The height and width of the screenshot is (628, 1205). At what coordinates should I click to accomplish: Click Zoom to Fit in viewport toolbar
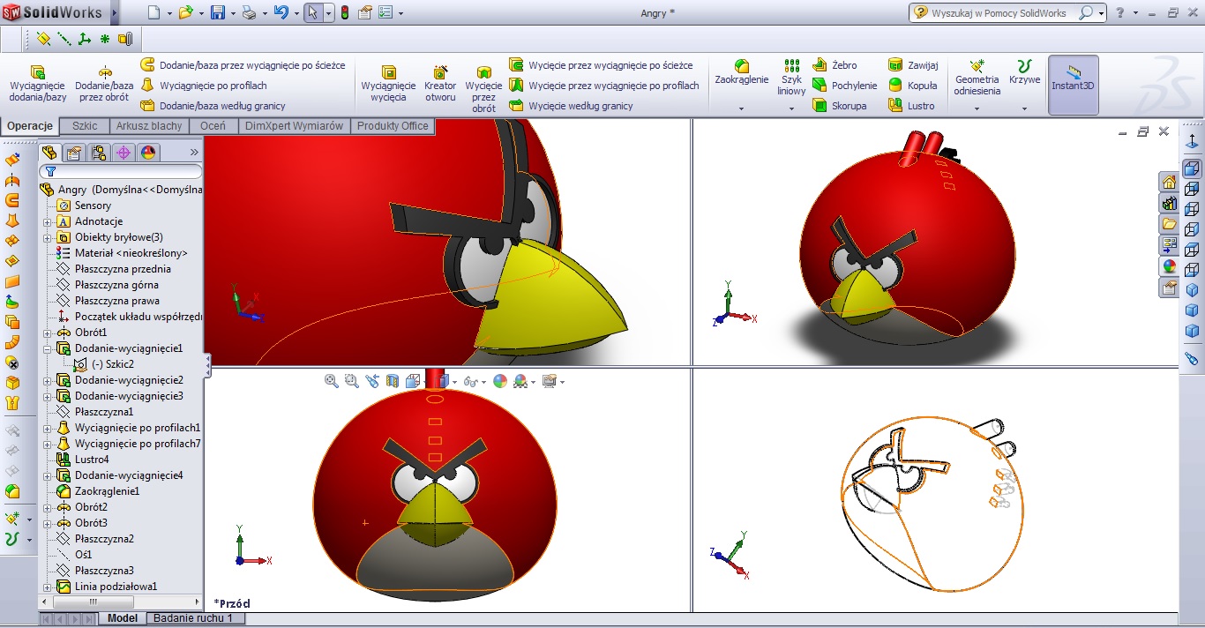coord(332,381)
